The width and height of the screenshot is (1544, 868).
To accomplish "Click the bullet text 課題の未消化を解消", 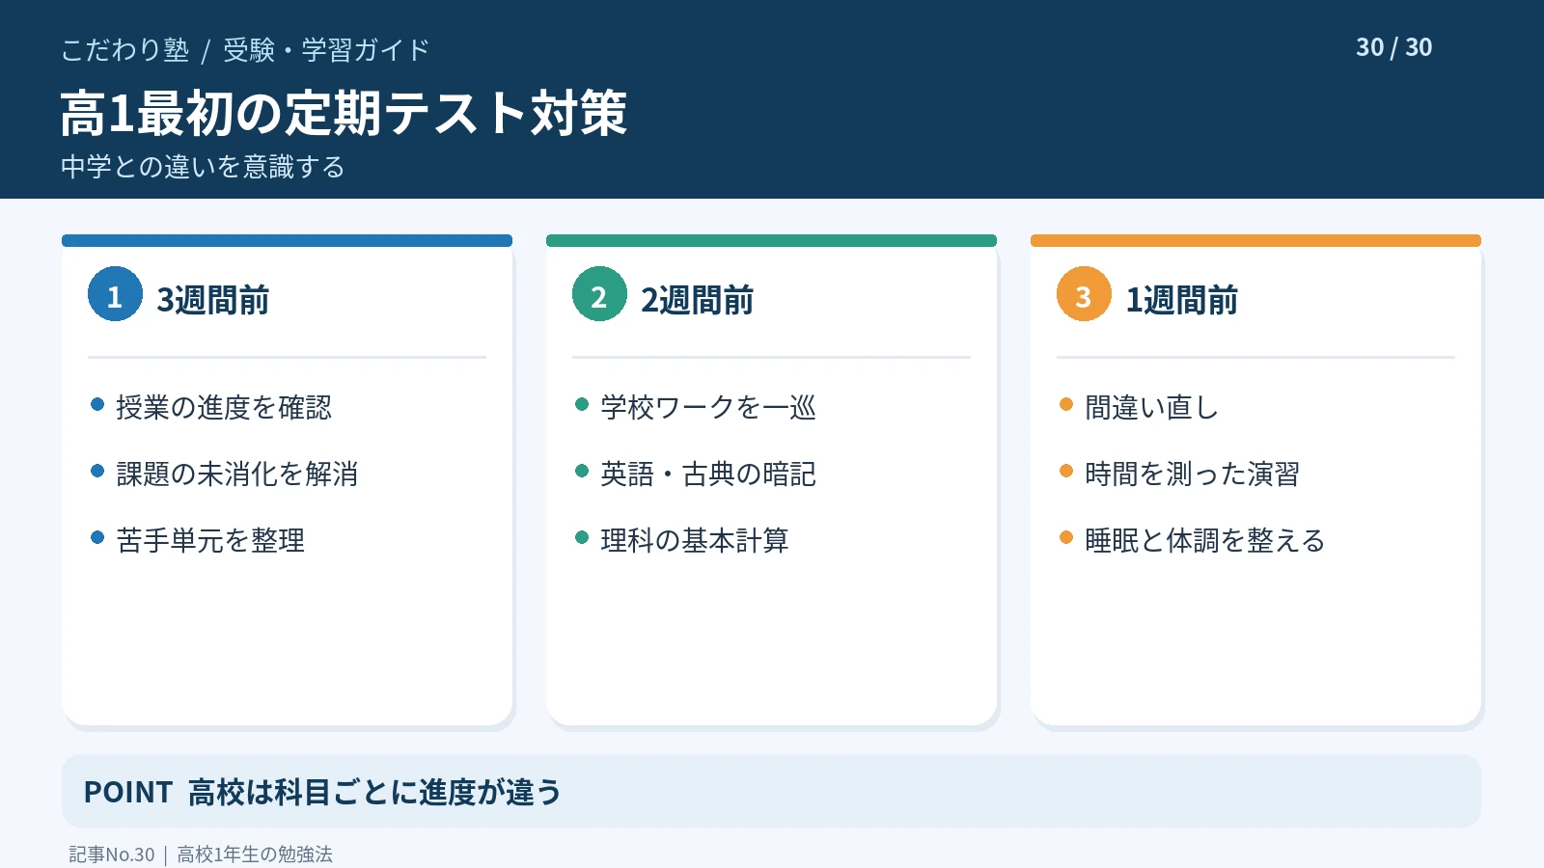I will tap(237, 474).
